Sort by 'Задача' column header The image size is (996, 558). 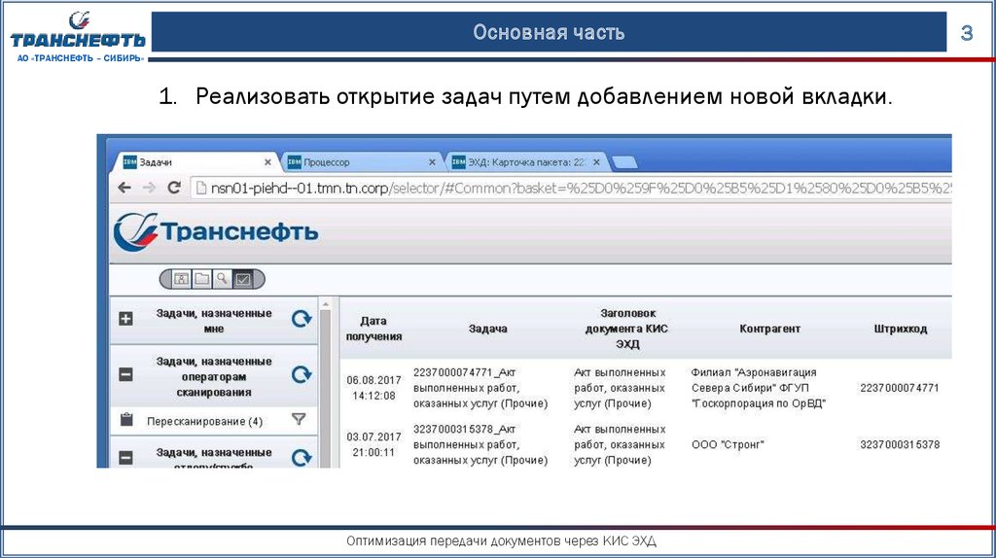(x=488, y=329)
